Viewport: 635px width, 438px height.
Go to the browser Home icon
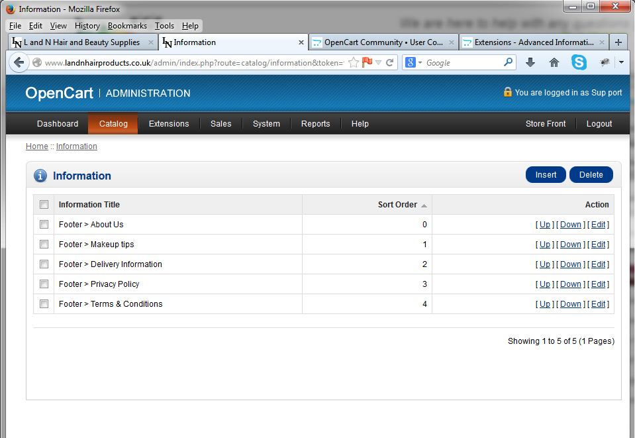554,62
